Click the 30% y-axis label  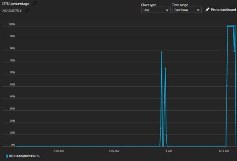(x=13, y=109)
